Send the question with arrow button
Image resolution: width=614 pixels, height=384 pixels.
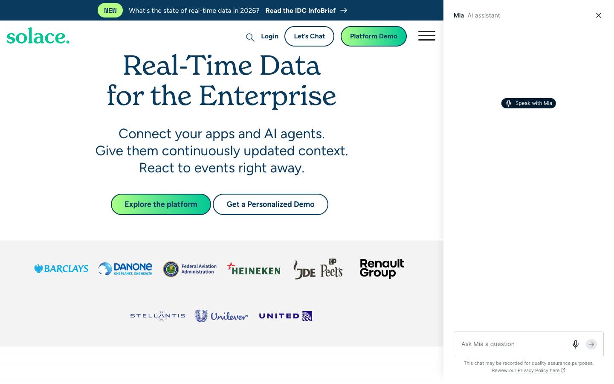point(591,344)
